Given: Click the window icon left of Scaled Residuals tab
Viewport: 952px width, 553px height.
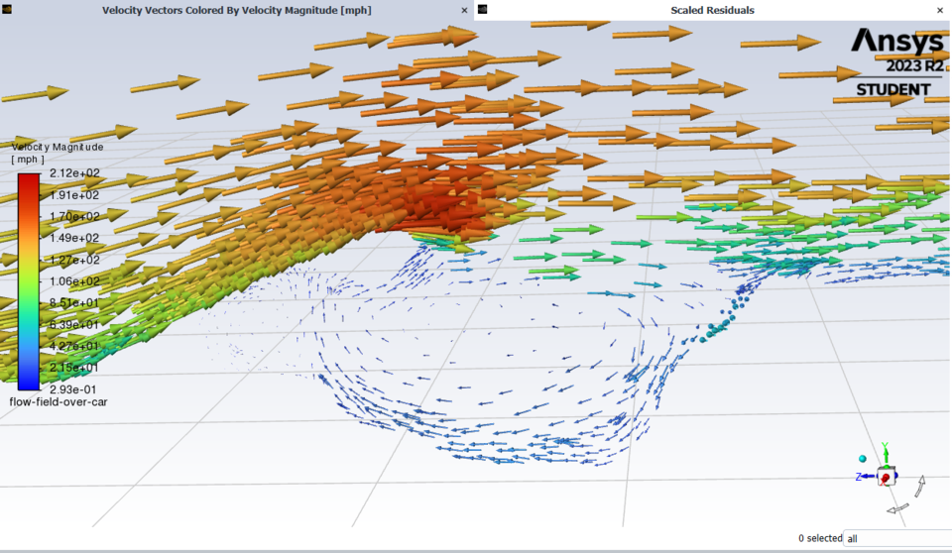Looking at the screenshot, I should pos(482,10).
